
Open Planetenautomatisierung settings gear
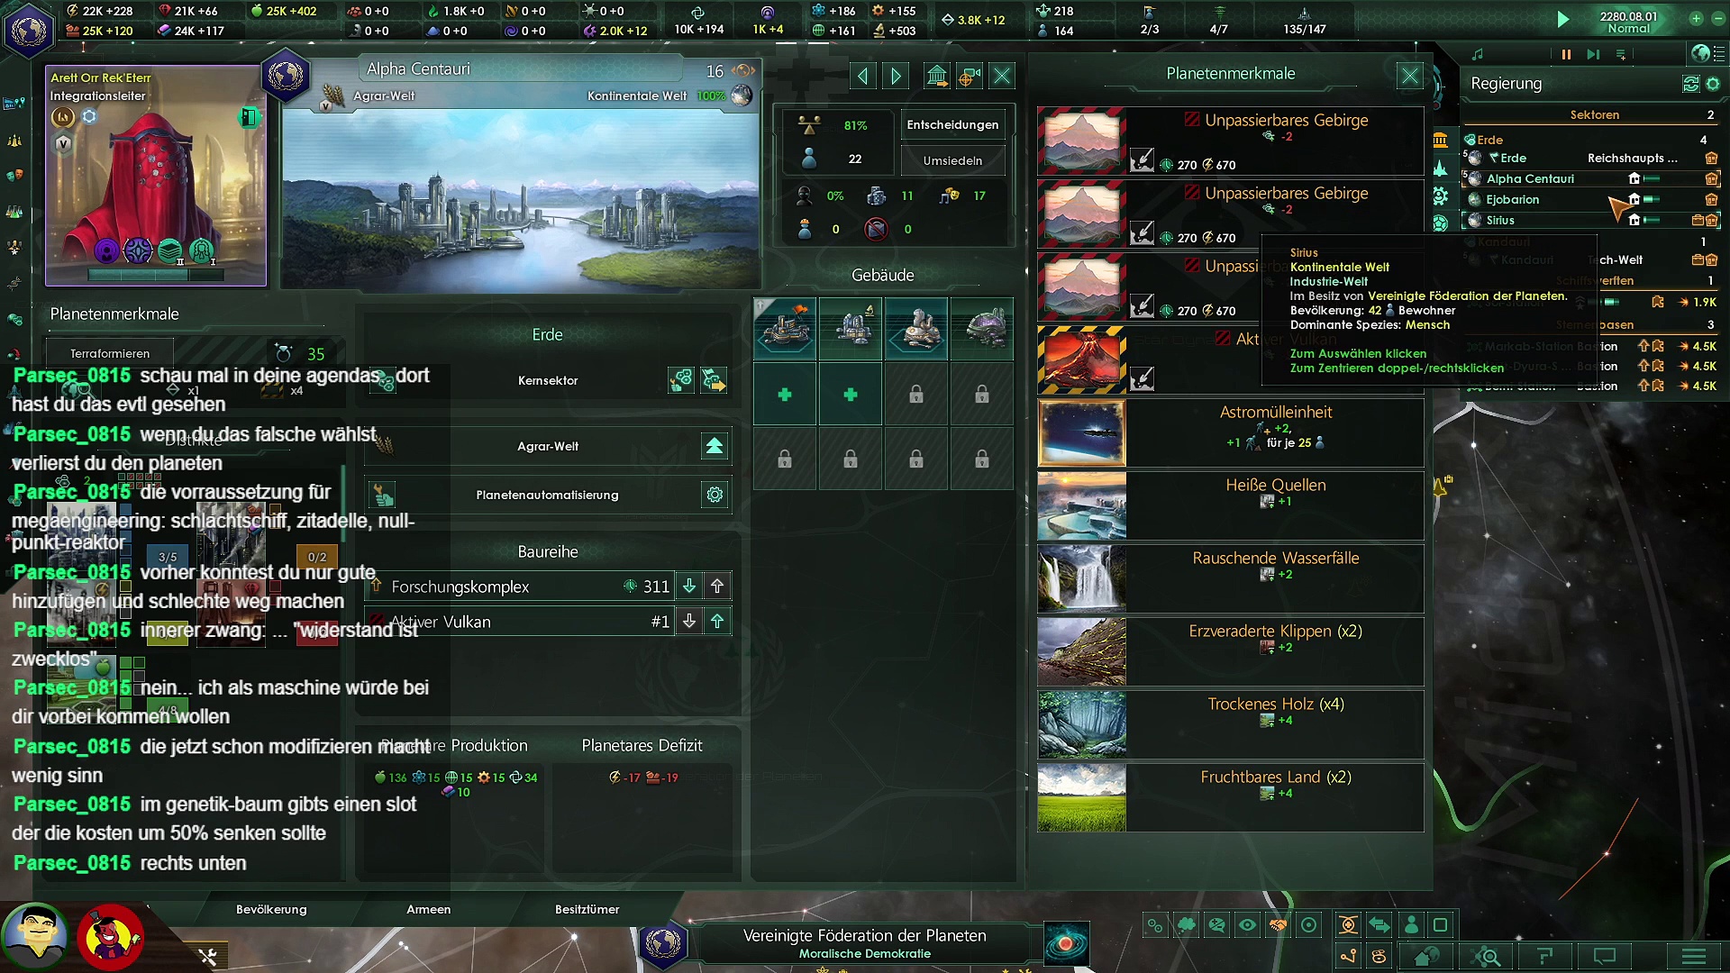[715, 495]
